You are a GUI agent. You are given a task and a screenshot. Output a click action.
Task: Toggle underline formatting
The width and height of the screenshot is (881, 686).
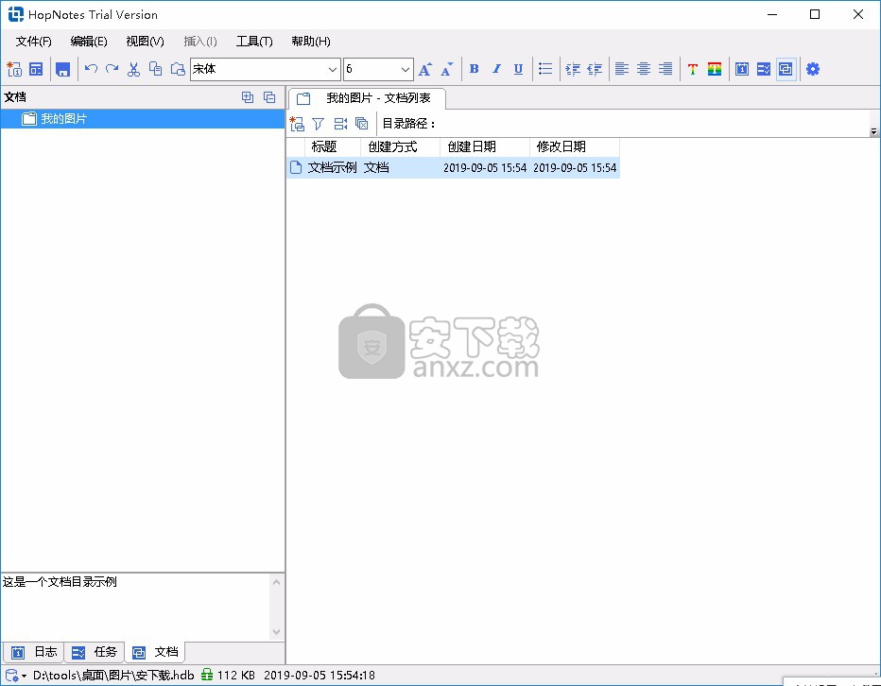click(x=518, y=69)
